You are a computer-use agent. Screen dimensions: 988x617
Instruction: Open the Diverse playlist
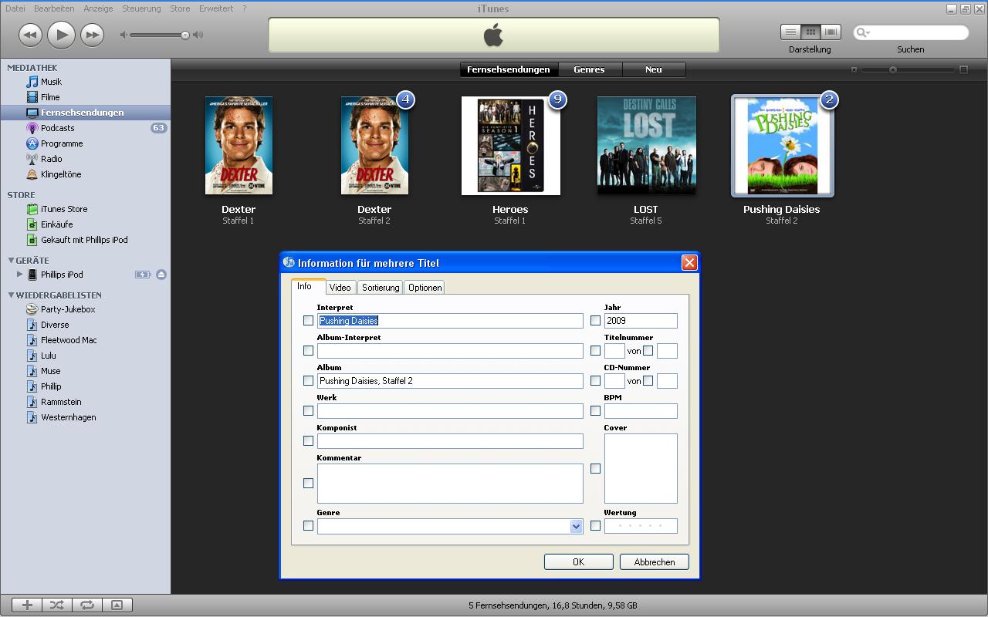tap(55, 325)
